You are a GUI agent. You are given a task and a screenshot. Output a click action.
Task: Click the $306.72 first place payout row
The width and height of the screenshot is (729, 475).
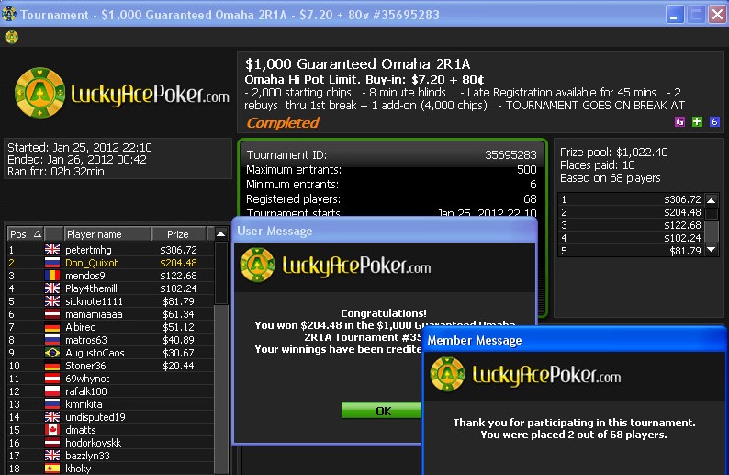point(632,199)
